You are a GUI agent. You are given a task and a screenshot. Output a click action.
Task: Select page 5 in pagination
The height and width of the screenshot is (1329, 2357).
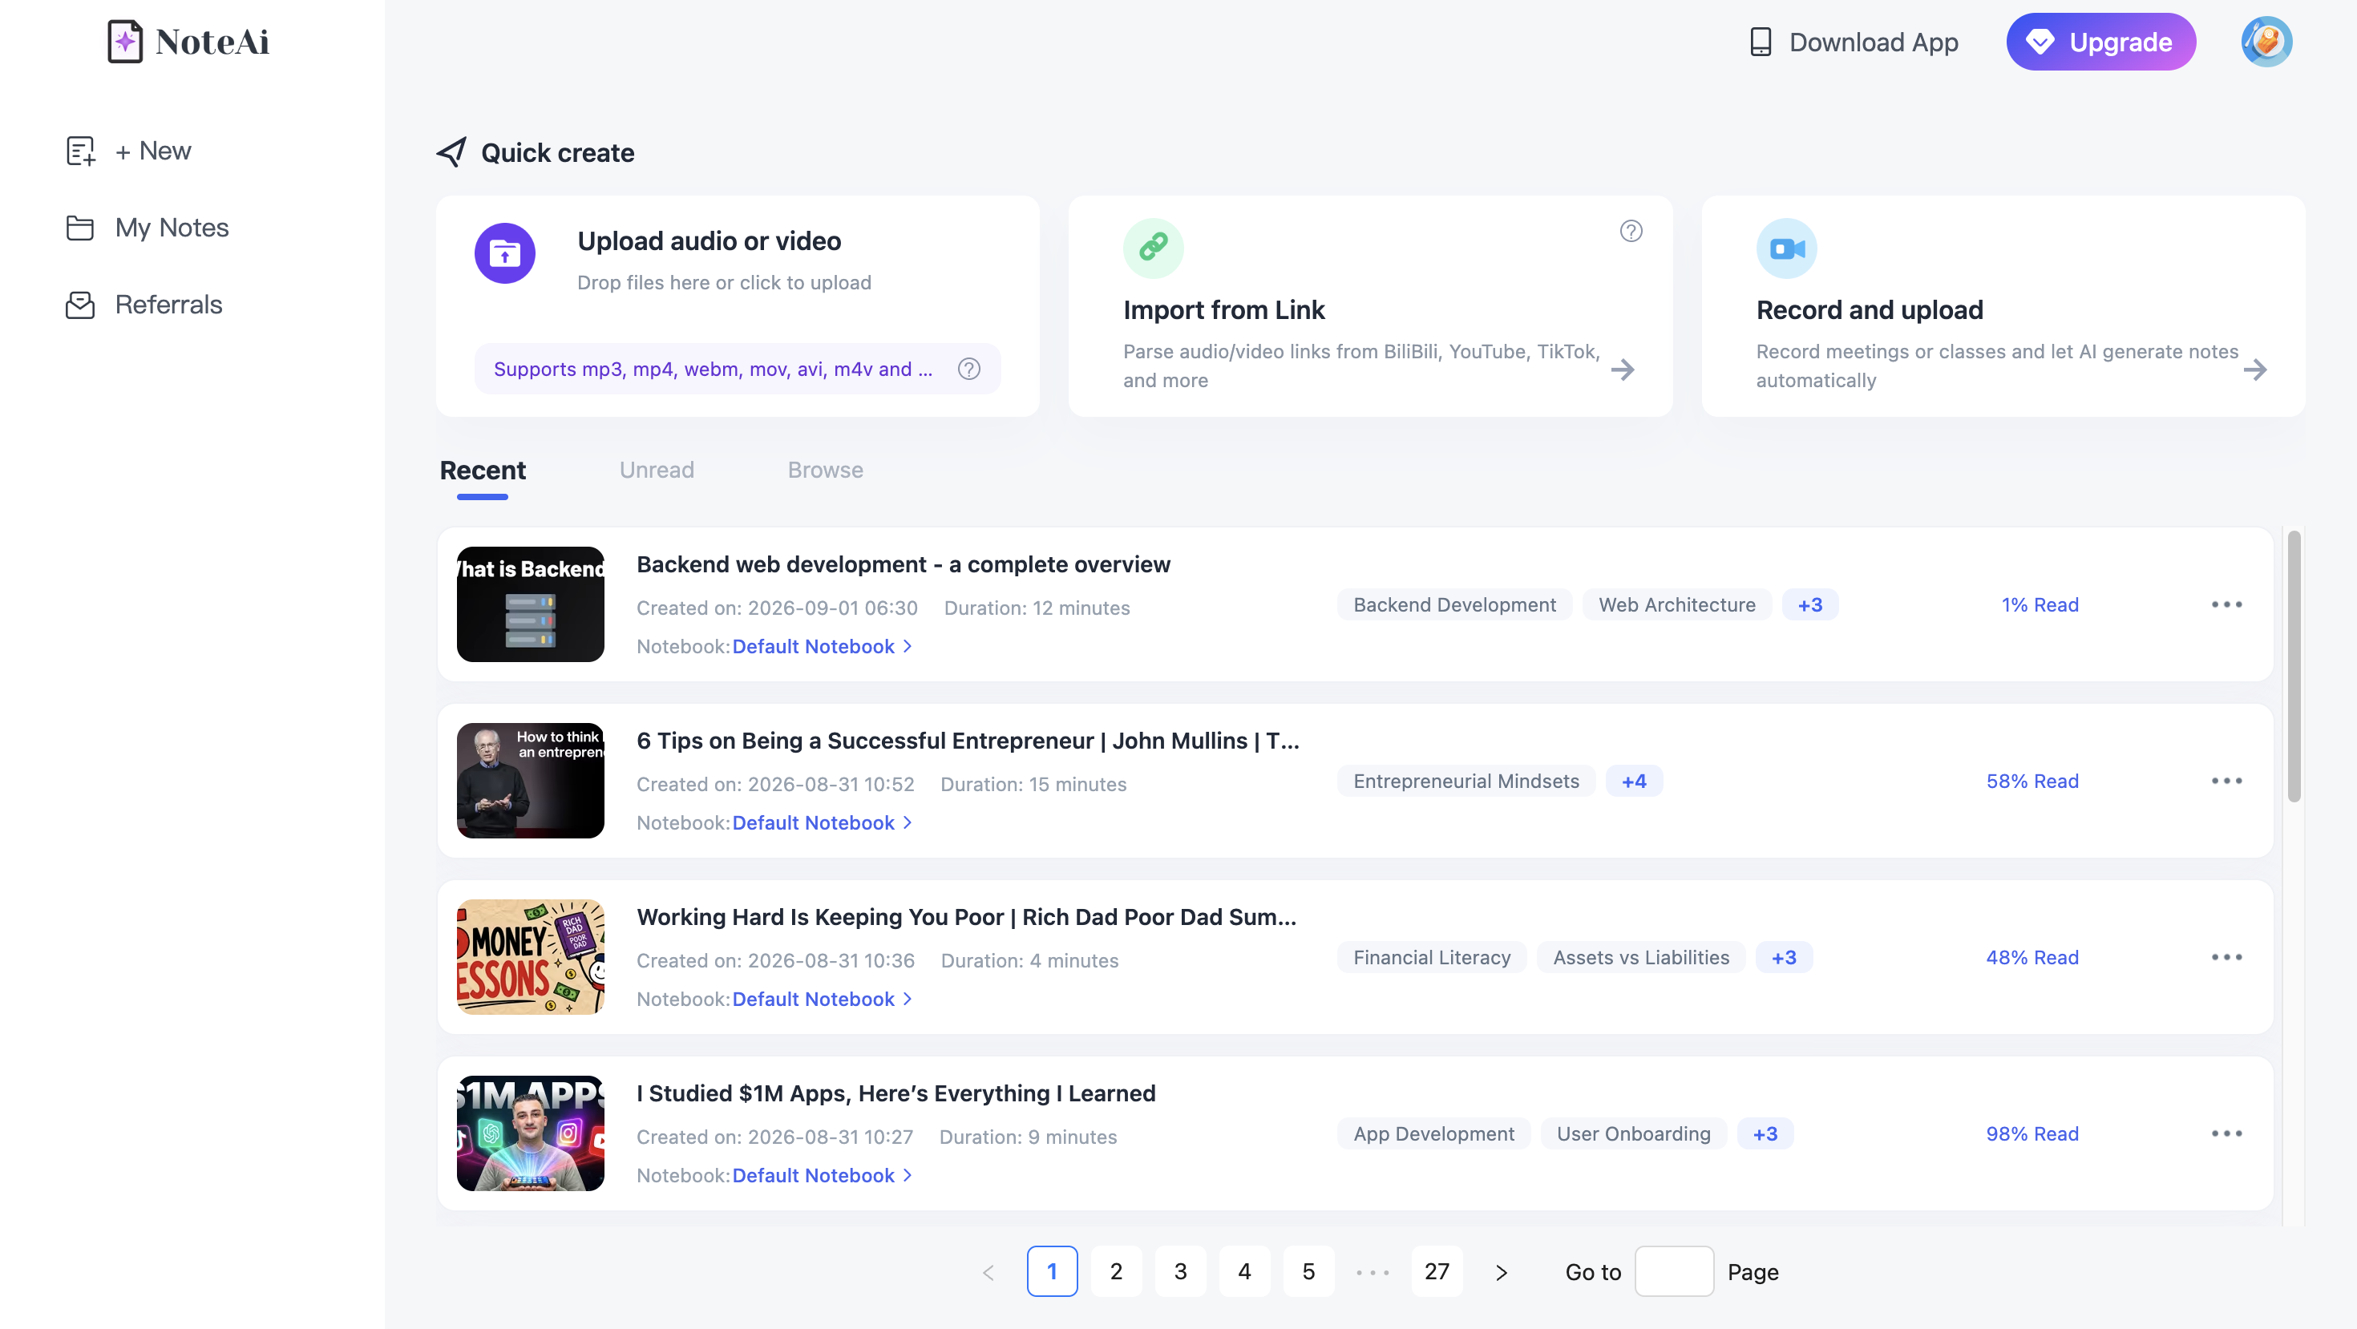click(1308, 1272)
